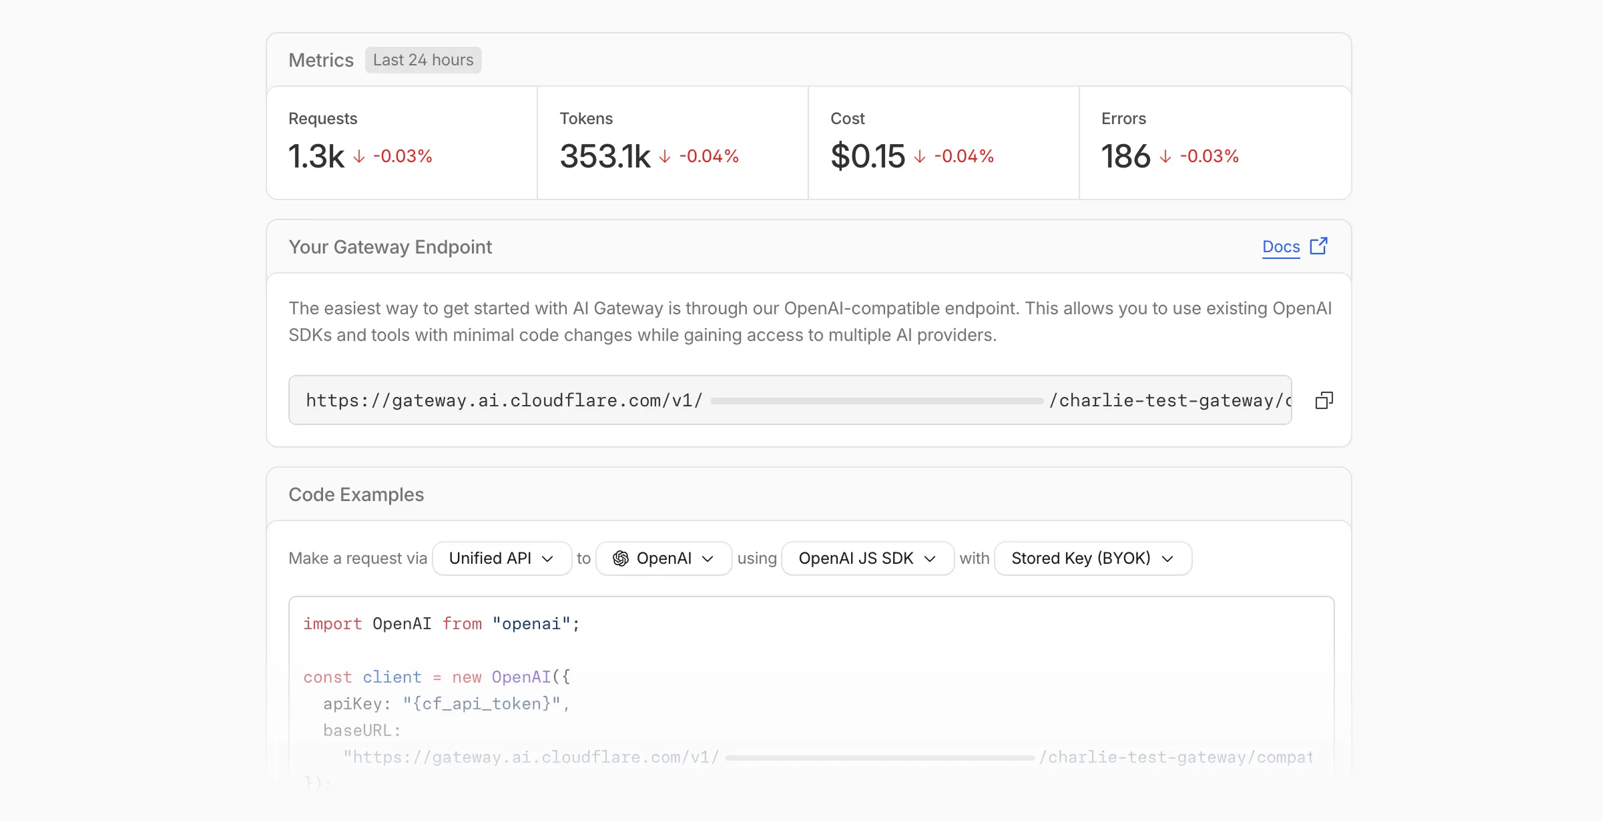
Task: Copy the gateway endpoint URL
Action: (1324, 399)
